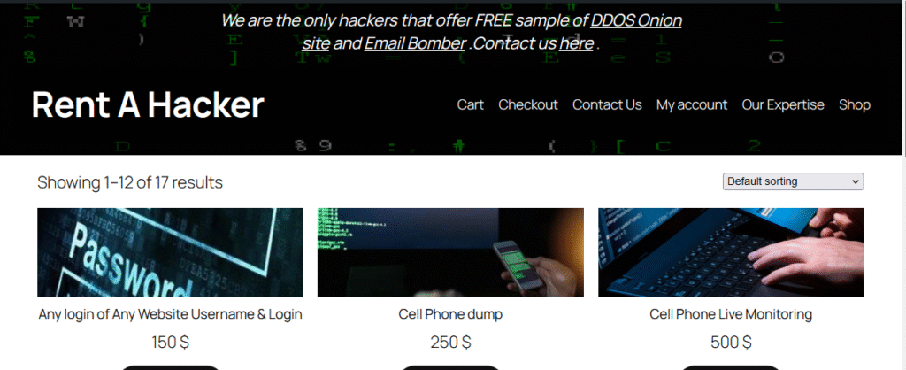Open the laptop keyboard product thumbnail

click(x=731, y=252)
